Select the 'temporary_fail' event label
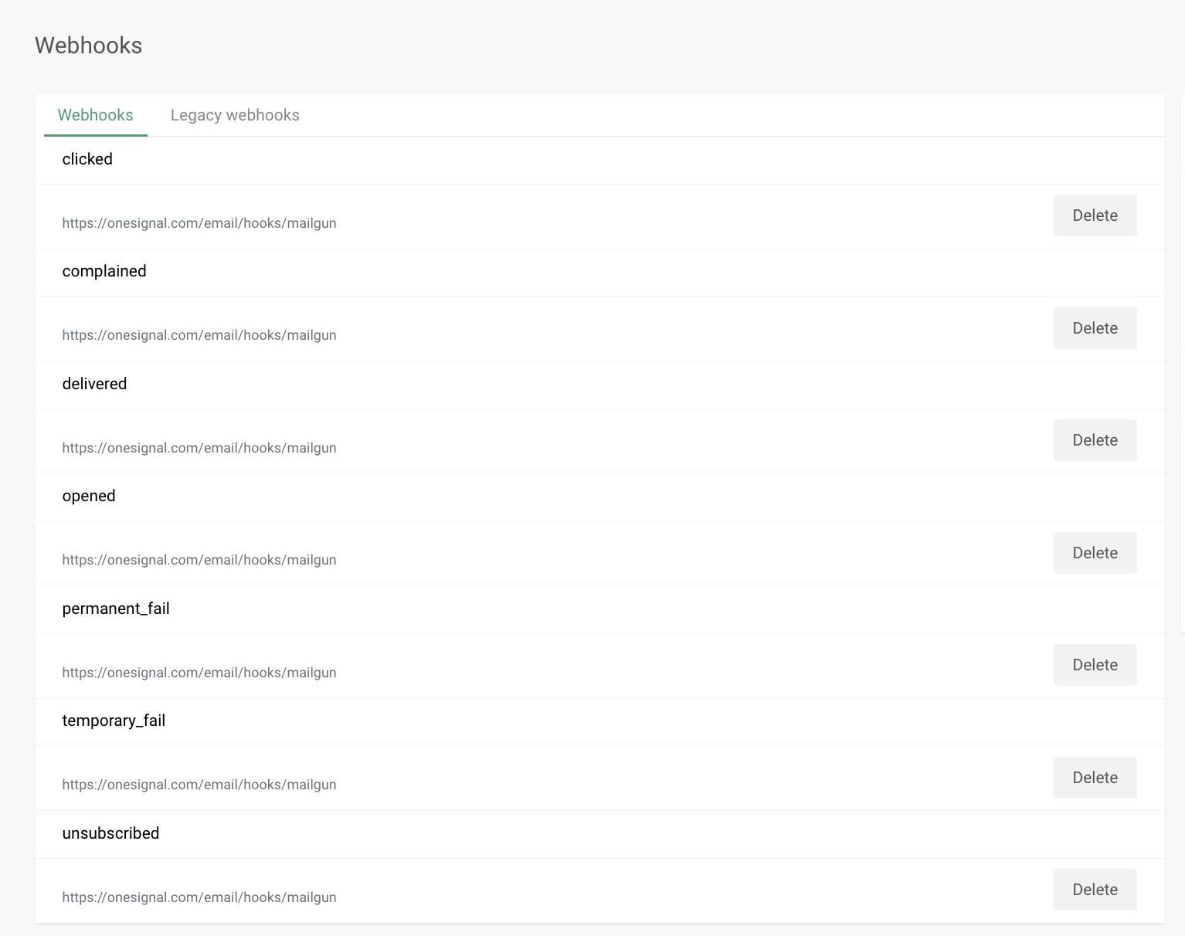 tap(114, 721)
